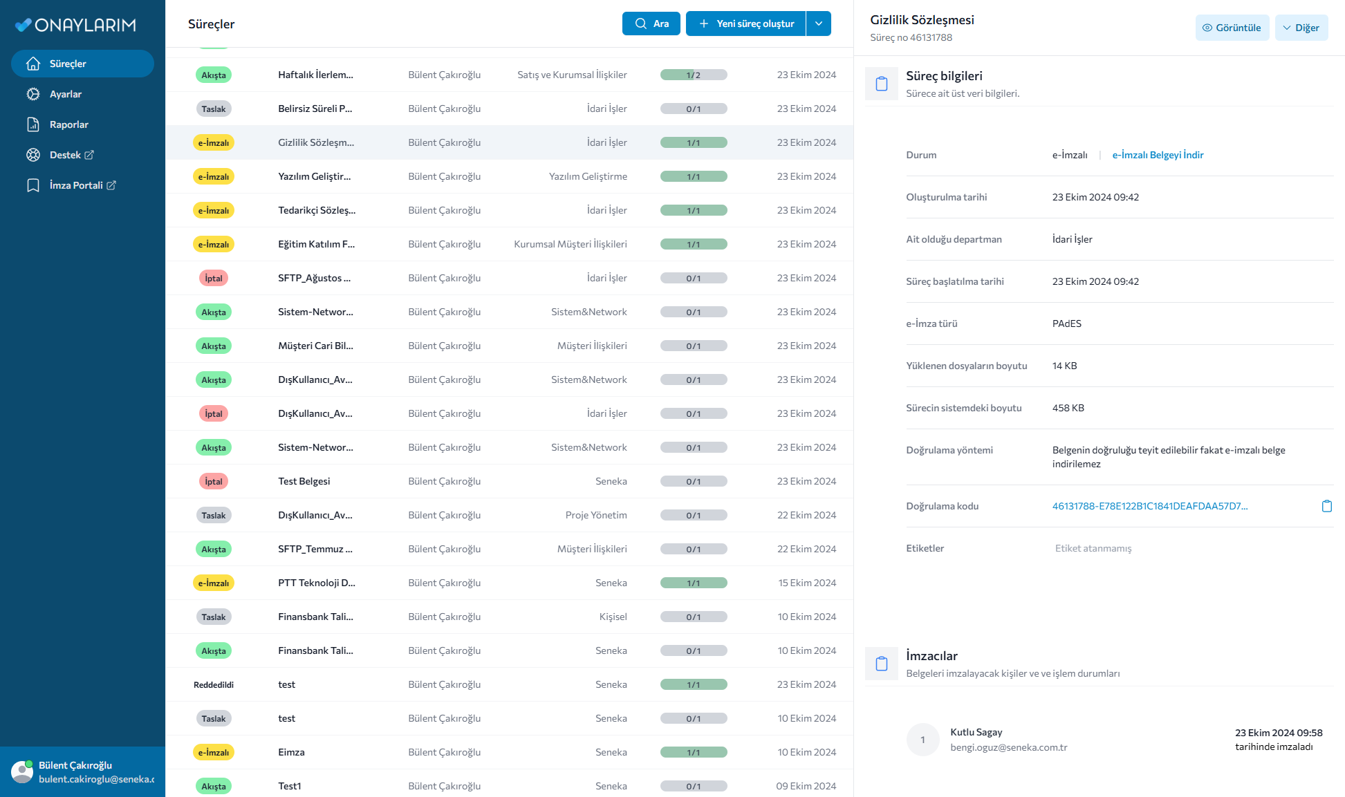Expand the dropdown arrow beside Yeni süreç oluştur

pos(819,24)
